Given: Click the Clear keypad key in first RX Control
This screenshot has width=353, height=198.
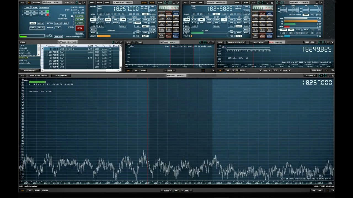Looking at the screenshot, I should (169, 36).
